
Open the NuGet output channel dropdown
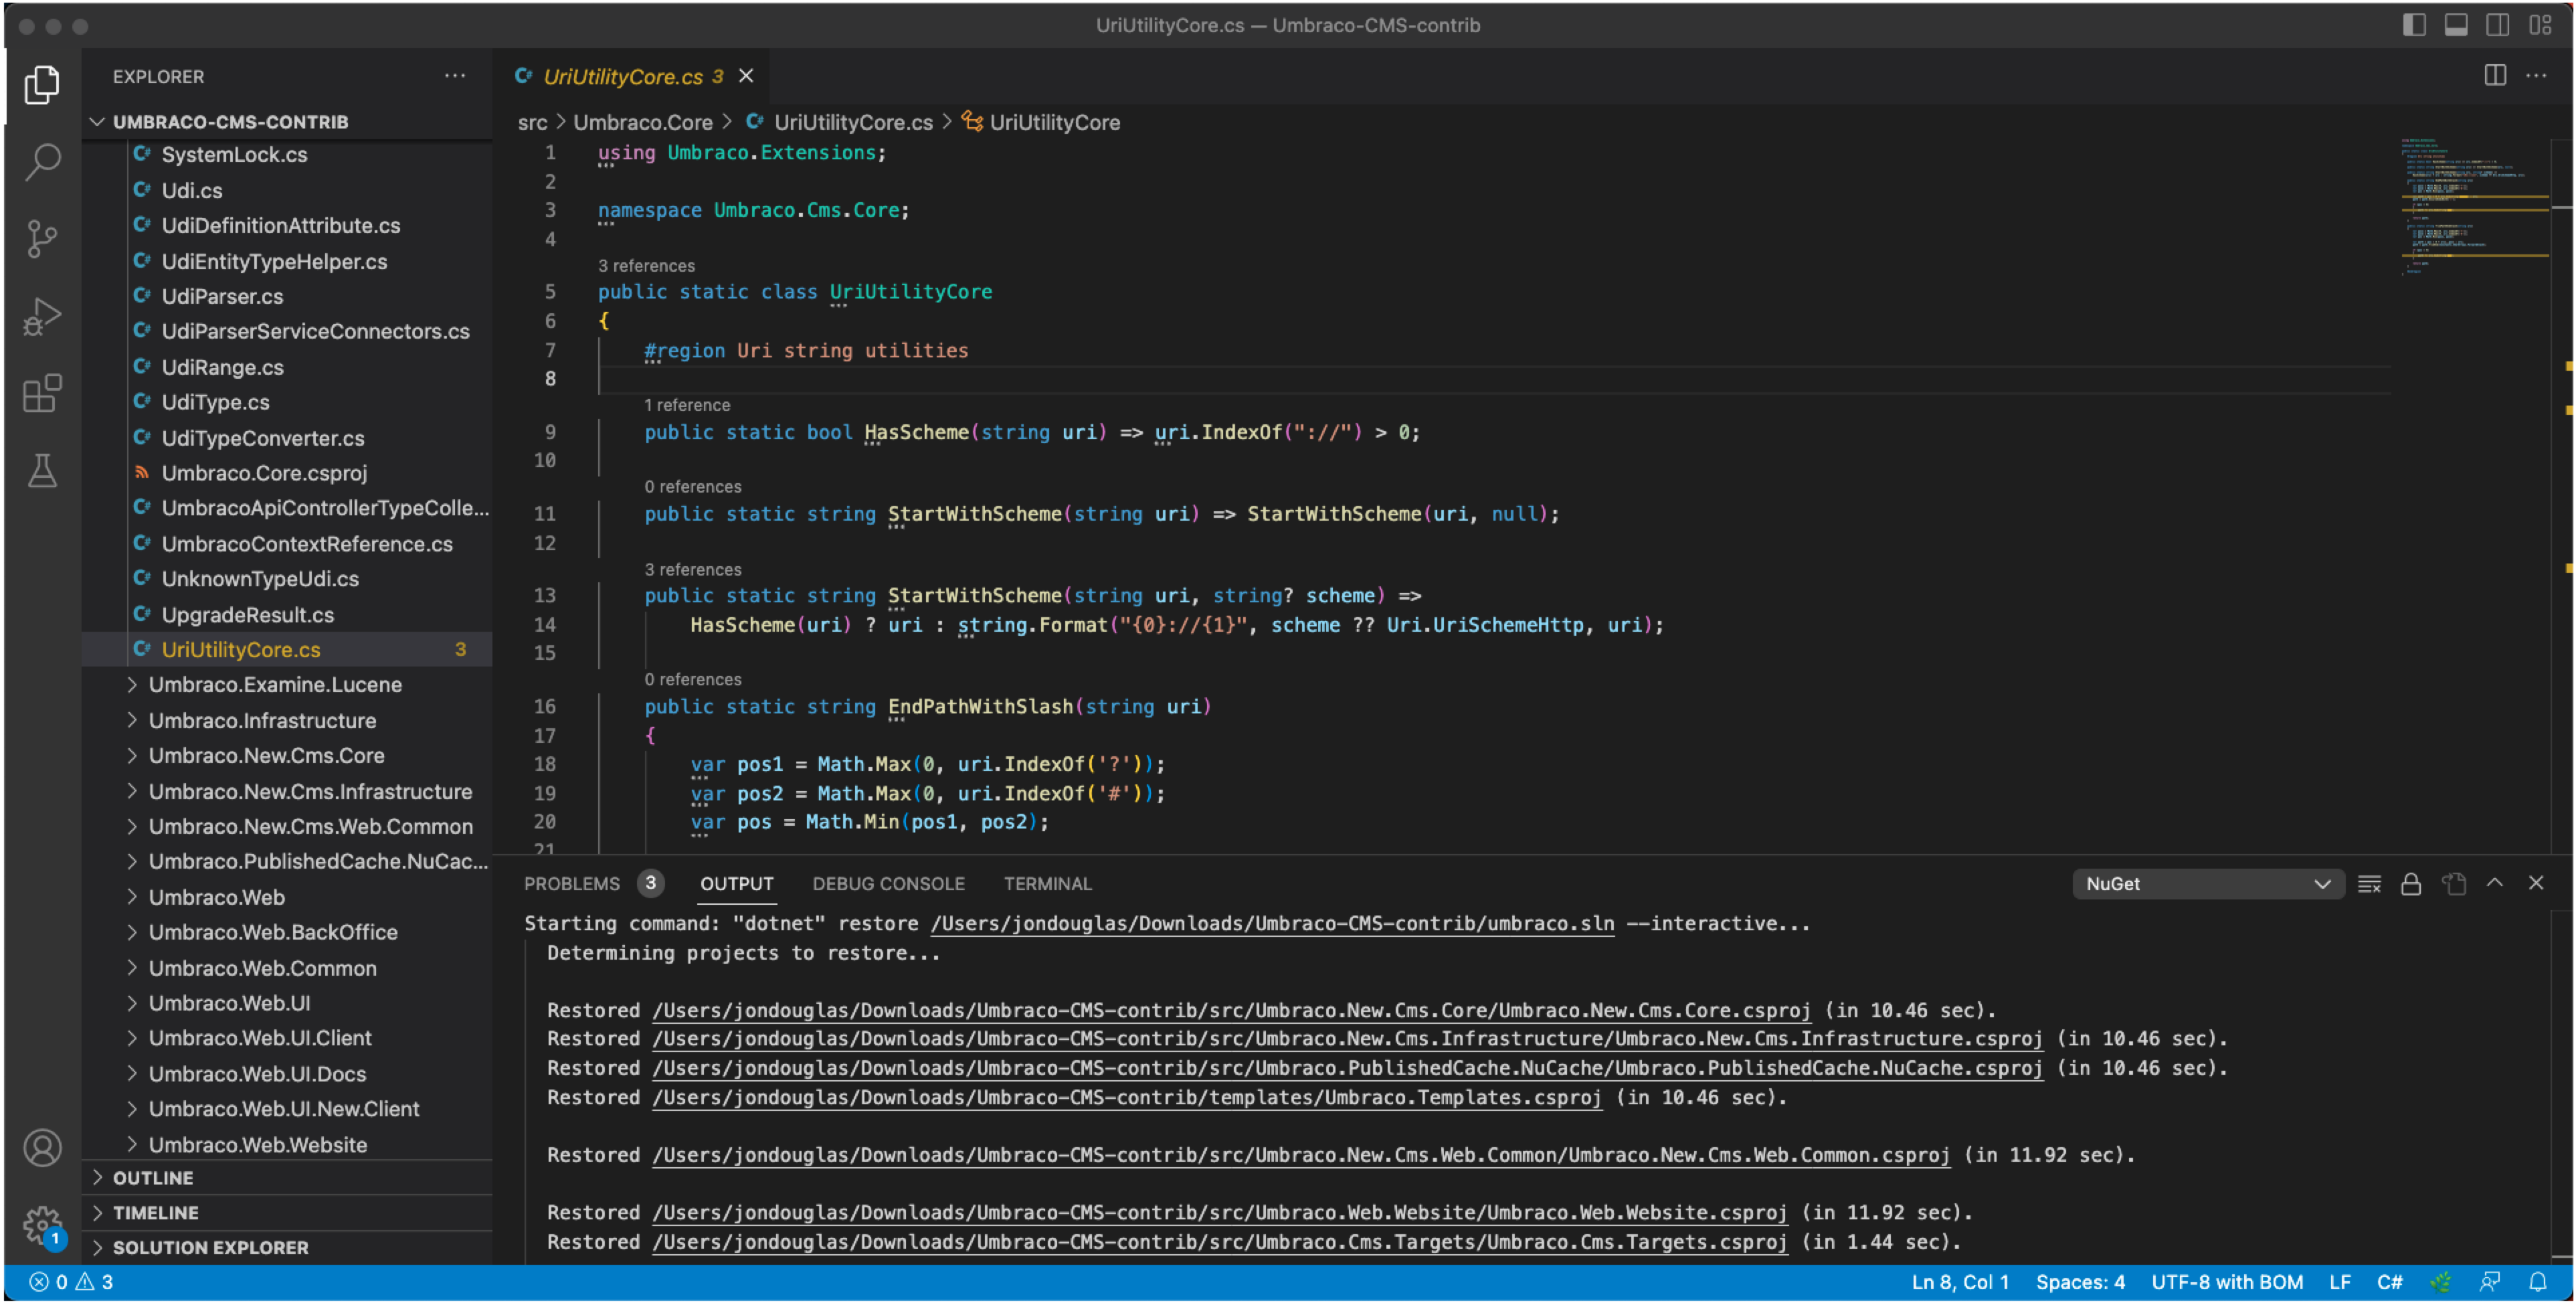[2207, 884]
